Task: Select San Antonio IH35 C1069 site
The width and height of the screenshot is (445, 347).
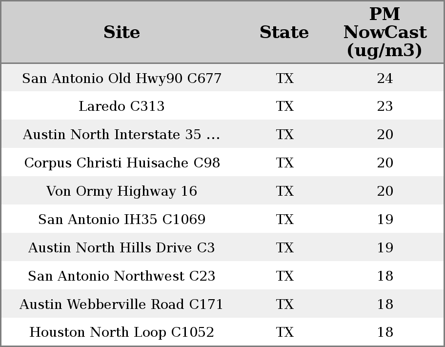Action: click(x=121, y=220)
